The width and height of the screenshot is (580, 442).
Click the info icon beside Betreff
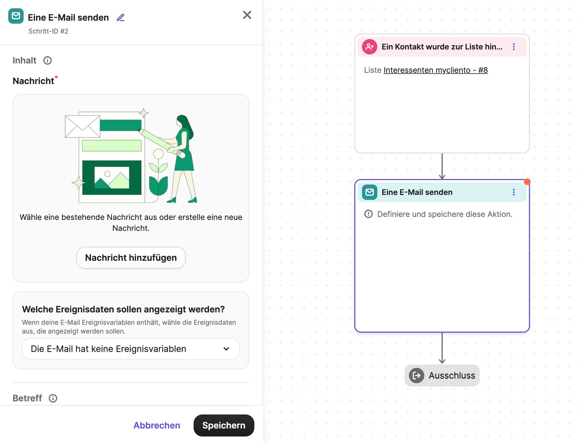[x=53, y=398]
